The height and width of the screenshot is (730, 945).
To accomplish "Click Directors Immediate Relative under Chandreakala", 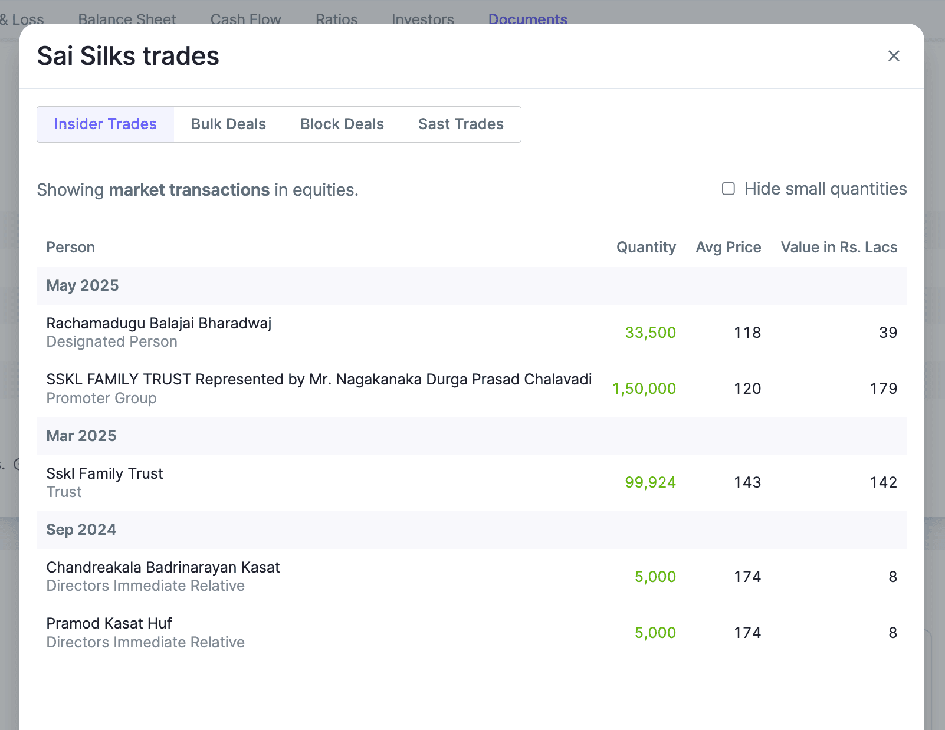I will coord(145,586).
